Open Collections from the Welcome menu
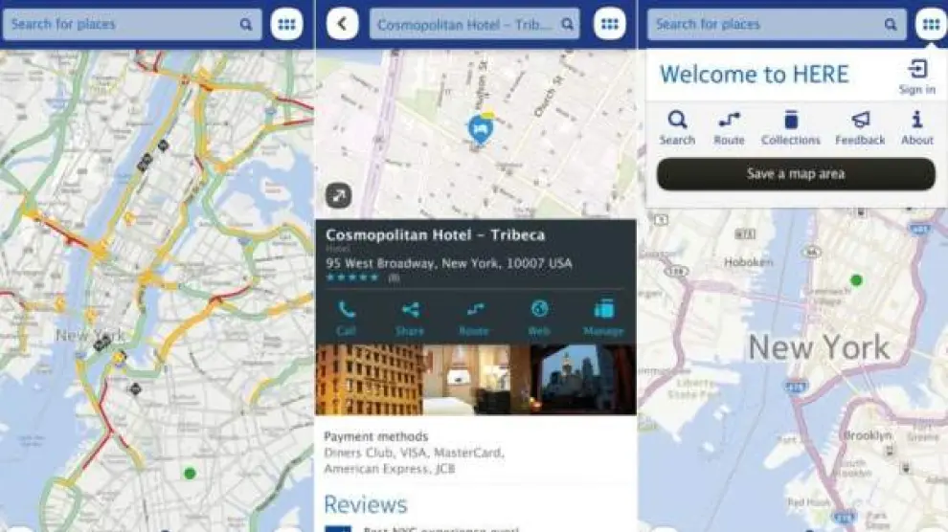Screen dimensions: 948x532 tap(791, 122)
